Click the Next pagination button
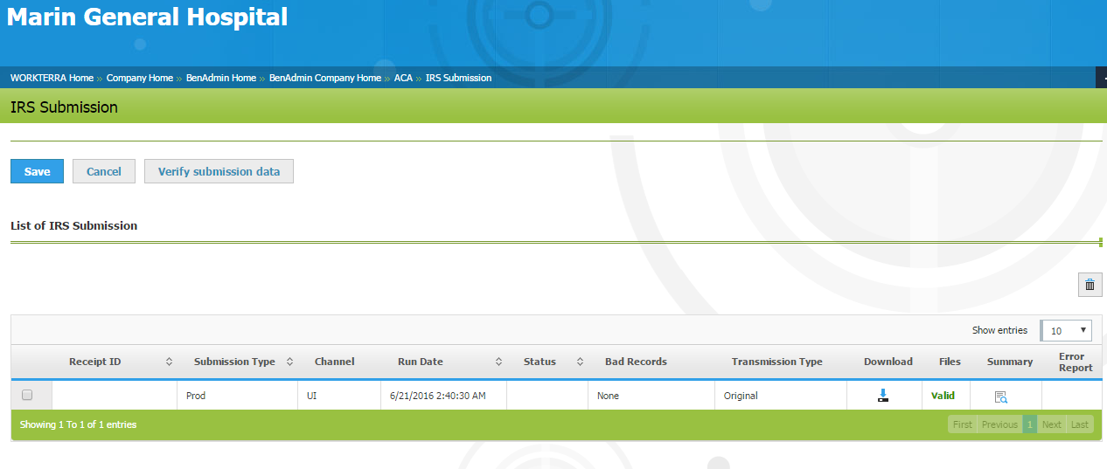1107x469 pixels. pos(1052,424)
